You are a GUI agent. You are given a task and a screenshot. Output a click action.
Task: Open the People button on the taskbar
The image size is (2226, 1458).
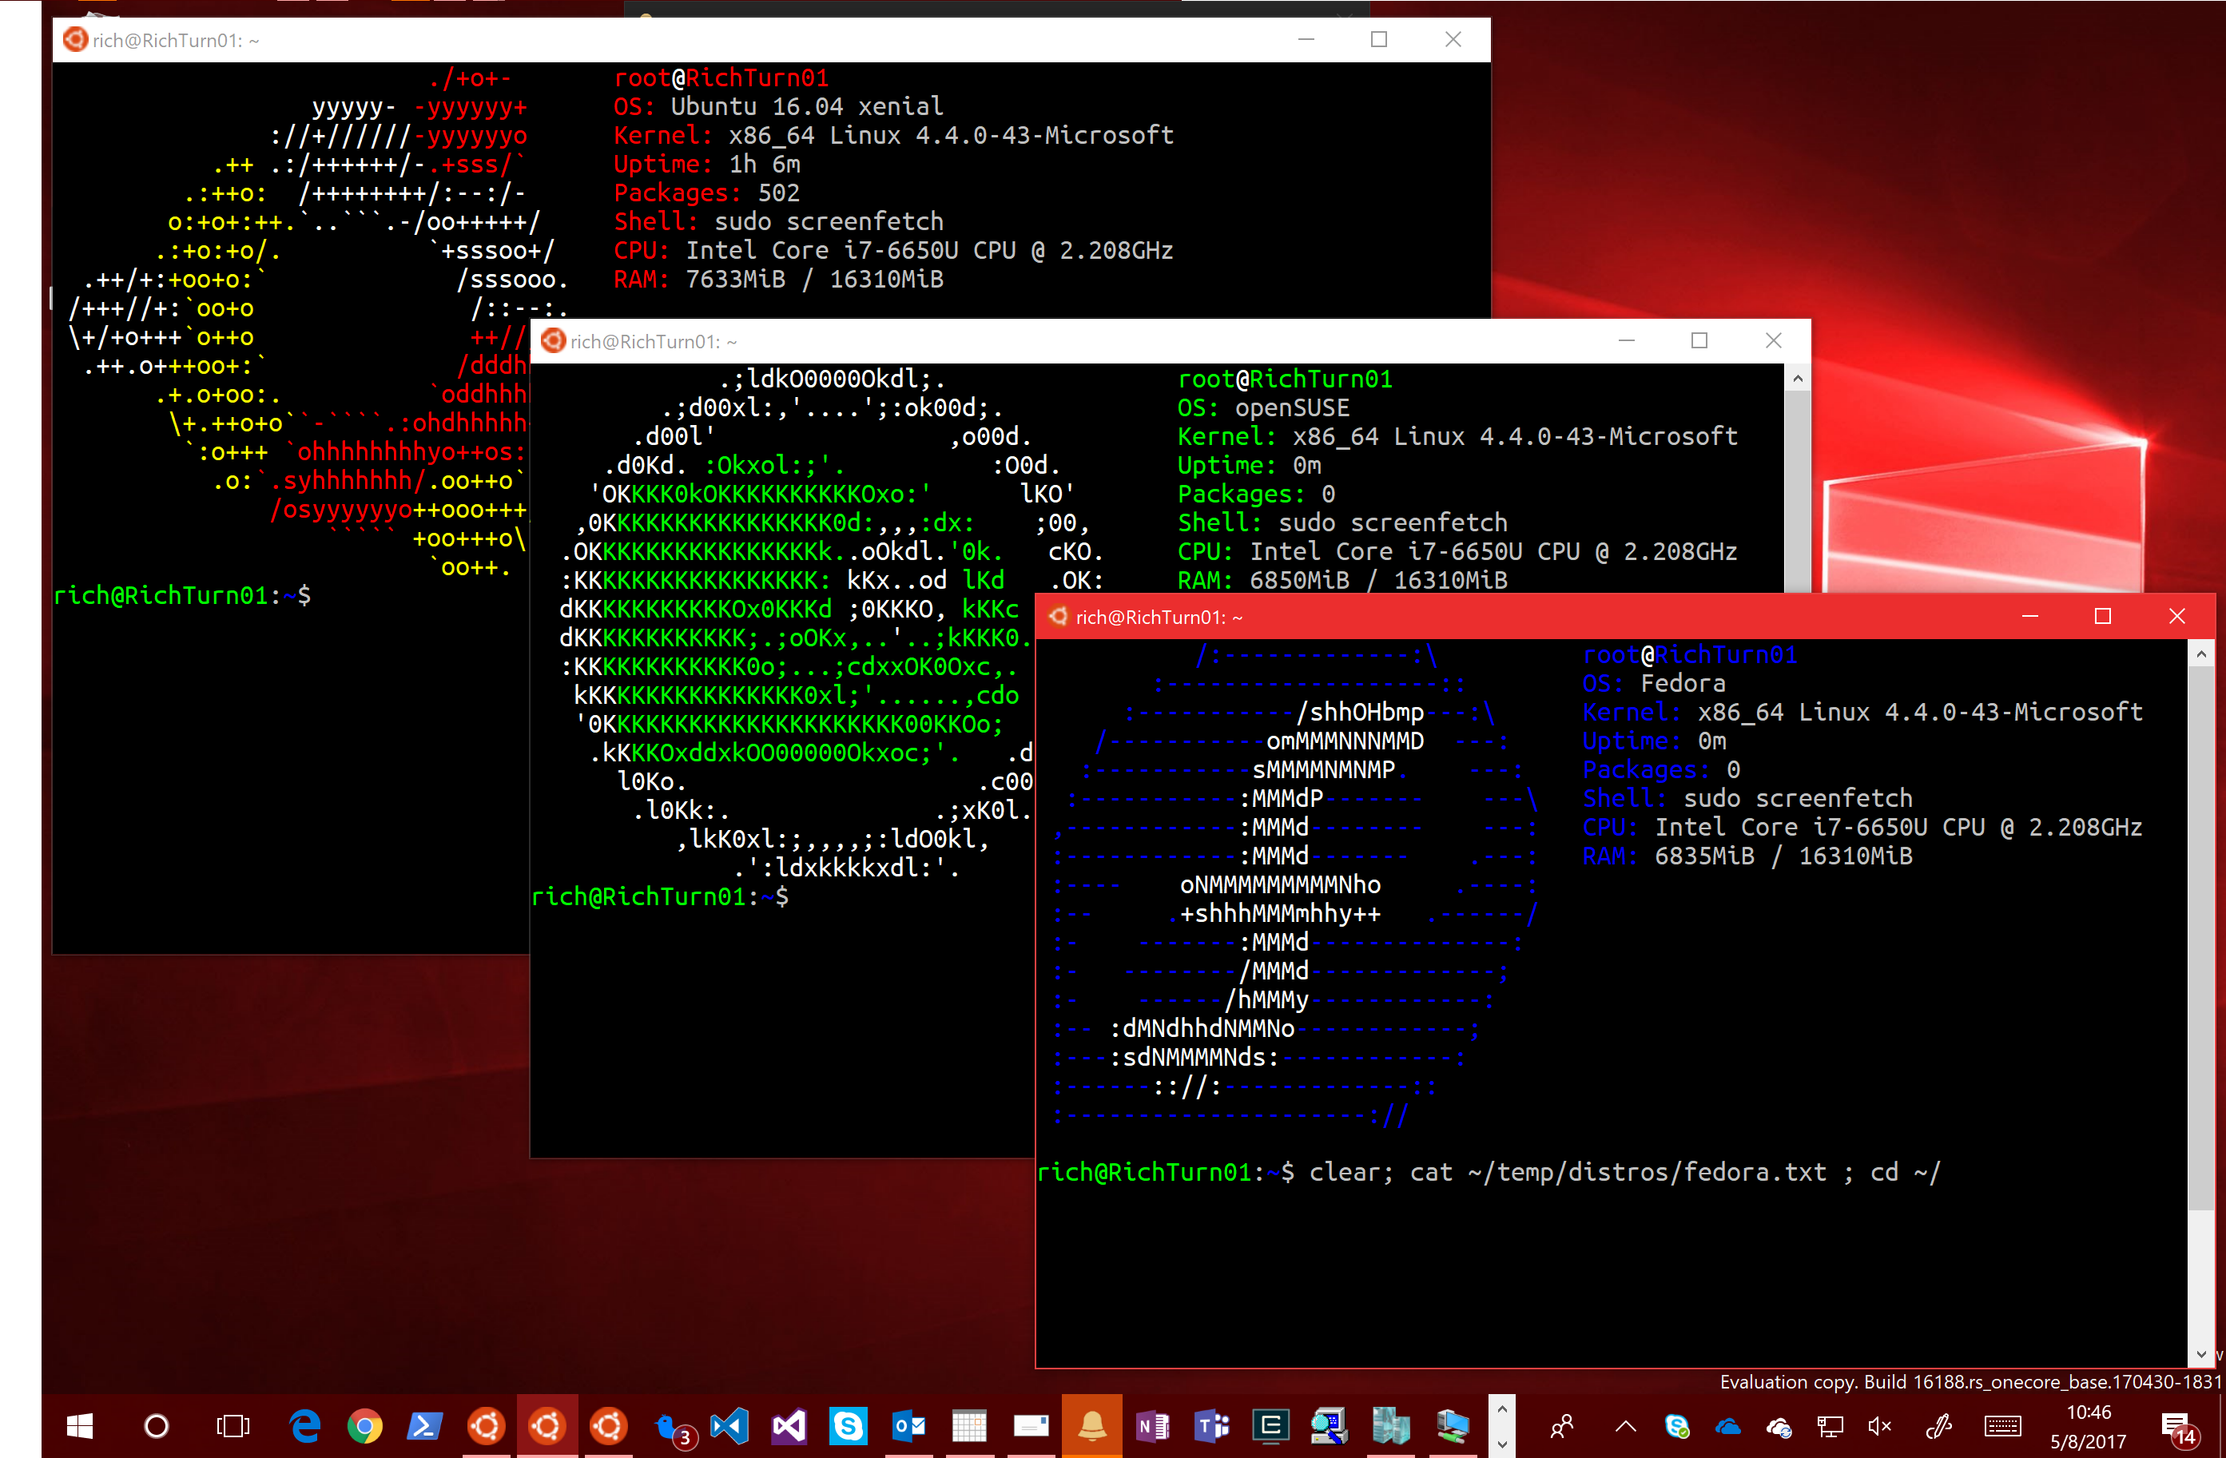tap(1562, 1426)
